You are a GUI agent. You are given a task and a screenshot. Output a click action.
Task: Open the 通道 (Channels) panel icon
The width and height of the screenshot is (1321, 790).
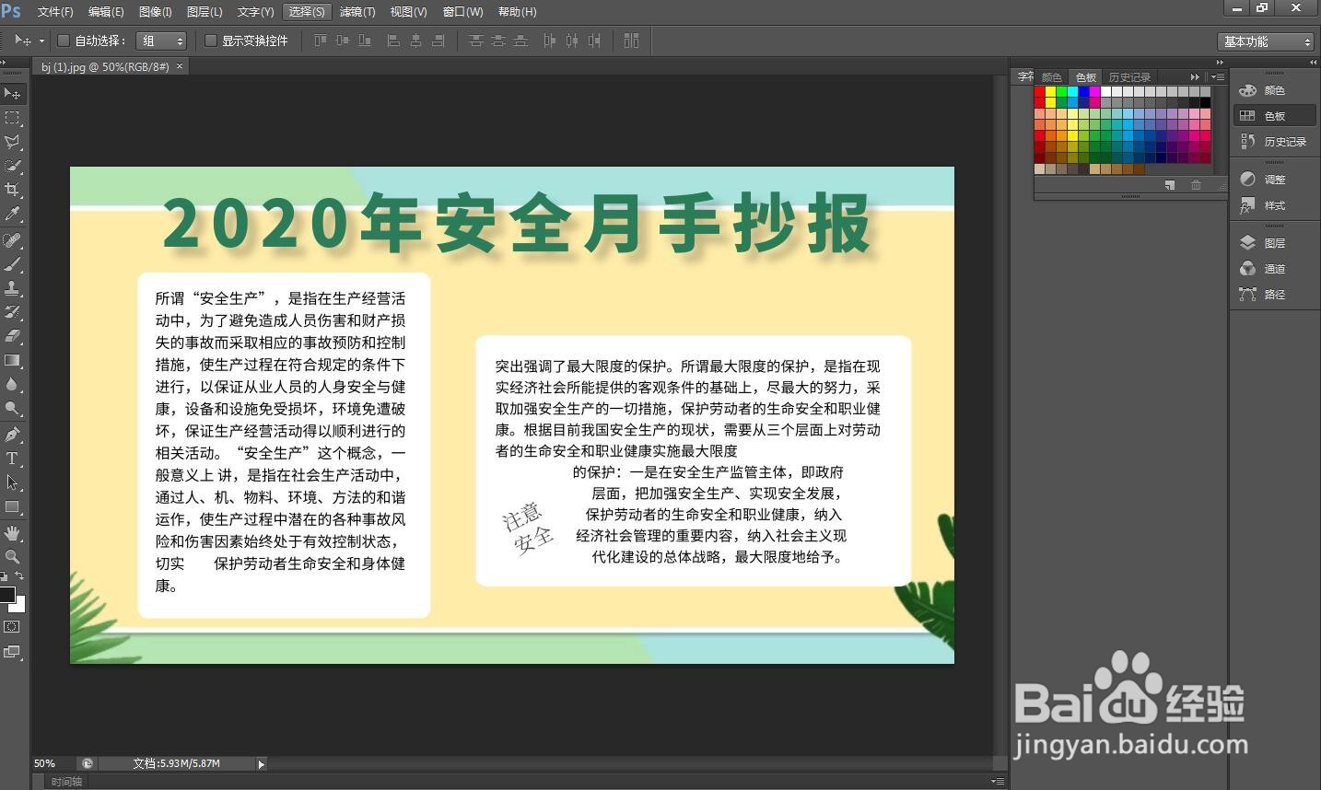point(1247,268)
